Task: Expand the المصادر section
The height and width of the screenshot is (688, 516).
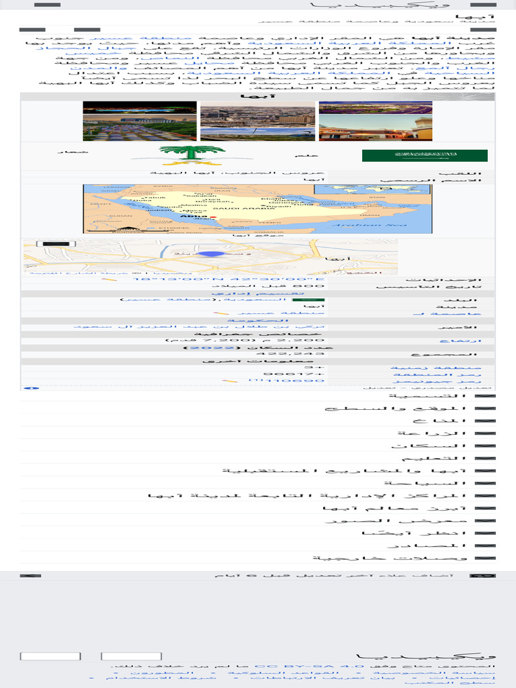Action: 258,546
